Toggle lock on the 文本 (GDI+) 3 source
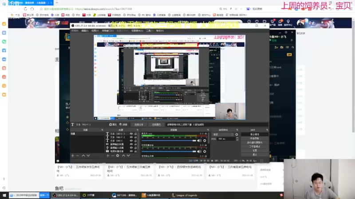Image resolution: width=355 pixels, height=199 pixels. (x=135, y=134)
